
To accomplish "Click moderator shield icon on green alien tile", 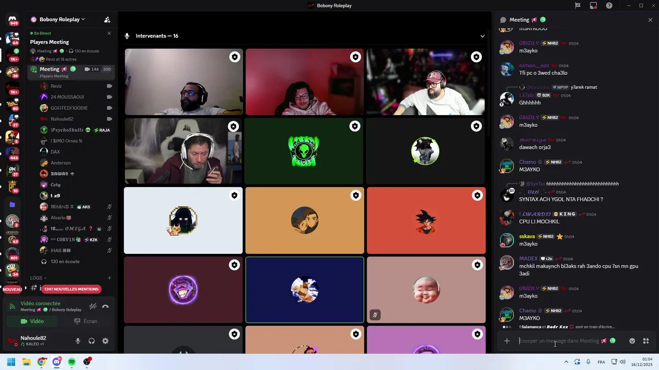I will click(355, 126).
